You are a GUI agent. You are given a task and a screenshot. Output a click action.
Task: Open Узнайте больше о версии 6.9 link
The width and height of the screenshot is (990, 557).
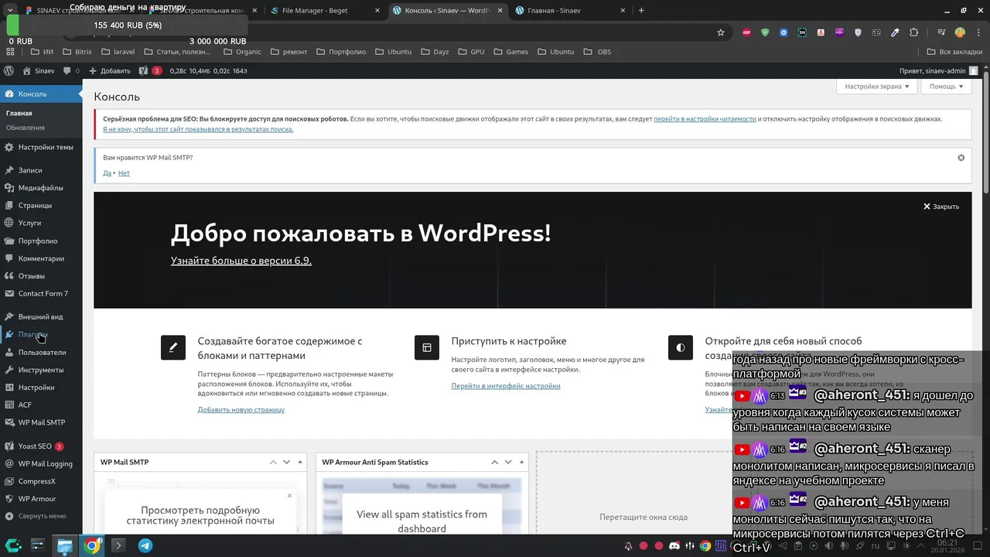pos(241,261)
